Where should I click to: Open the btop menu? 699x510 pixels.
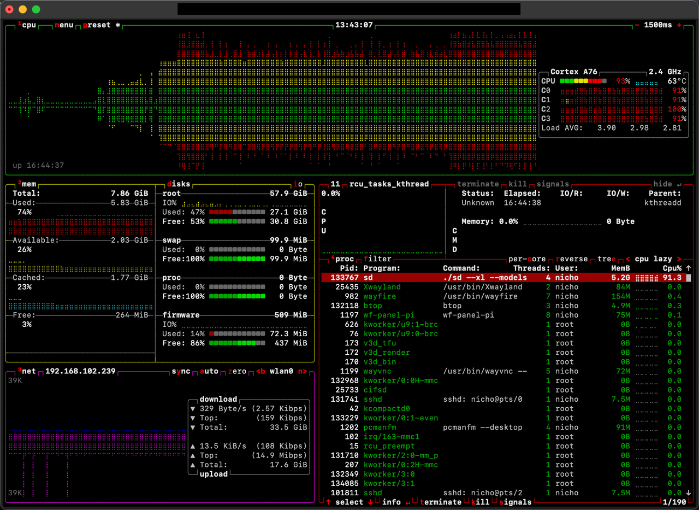point(64,25)
